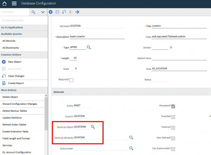Image resolution: width=211 pixels, height=155 pixels.
Task: Toggle the Can Autonumber? checkbox
Action: click(x=173, y=149)
